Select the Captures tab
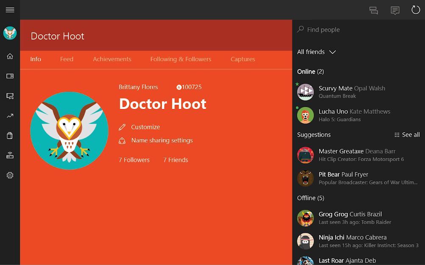 pos(243,59)
